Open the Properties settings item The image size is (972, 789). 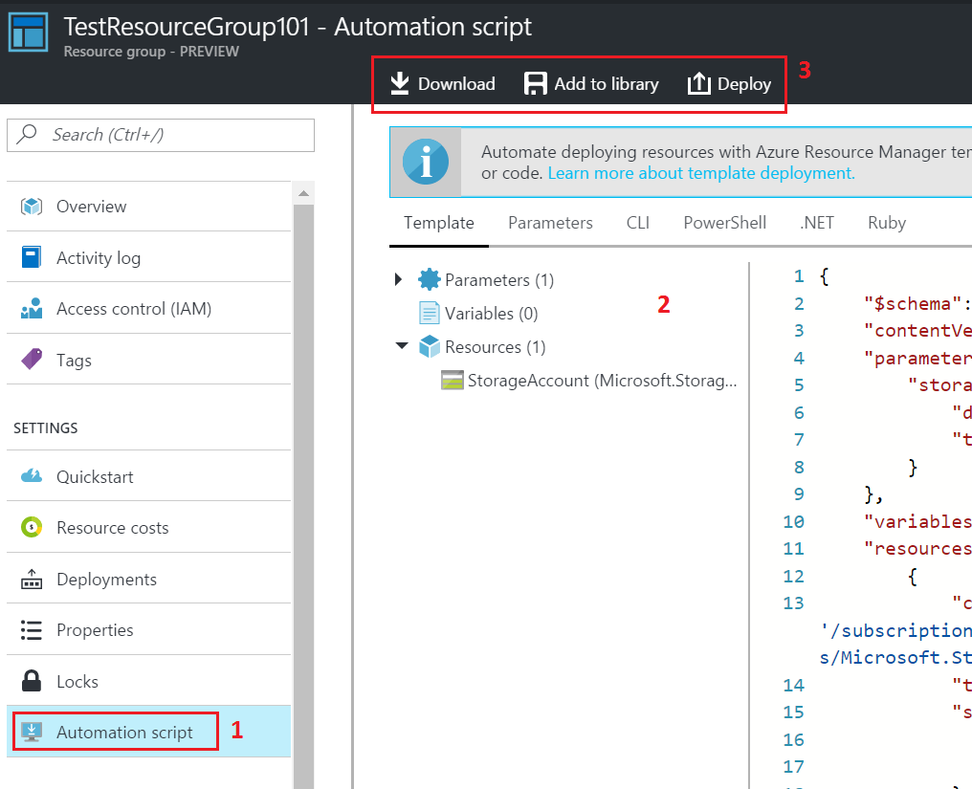tap(149, 629)
